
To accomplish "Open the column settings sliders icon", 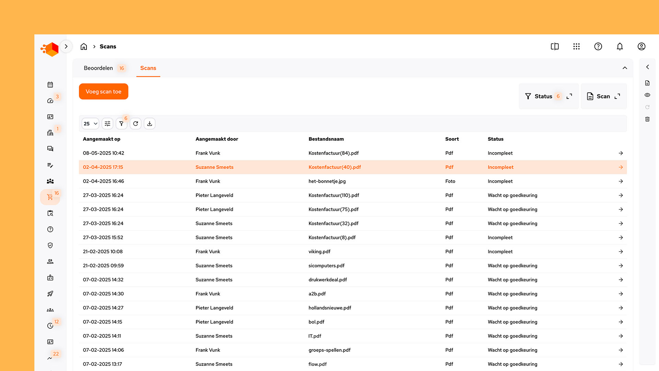I will 107,124.
